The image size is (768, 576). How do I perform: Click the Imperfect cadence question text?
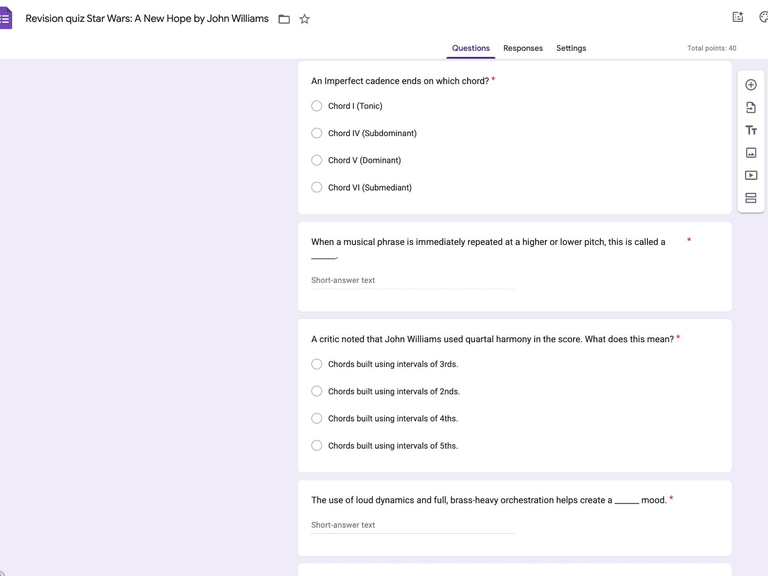click(400, 81)
